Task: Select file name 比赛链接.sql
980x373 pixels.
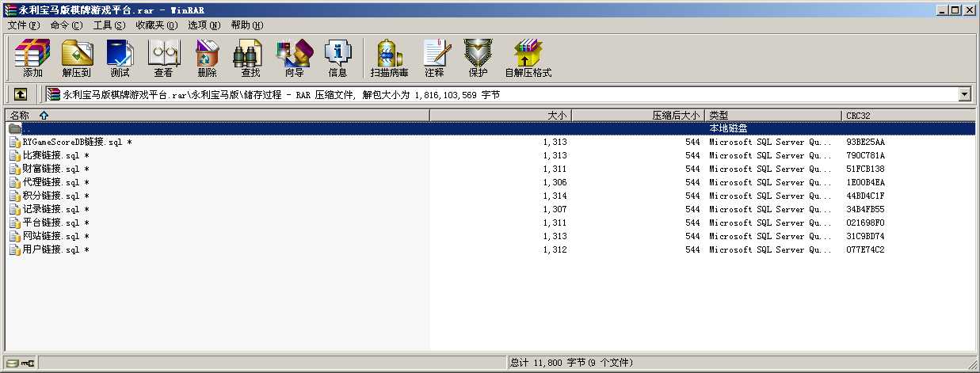Action: point(55,155)
